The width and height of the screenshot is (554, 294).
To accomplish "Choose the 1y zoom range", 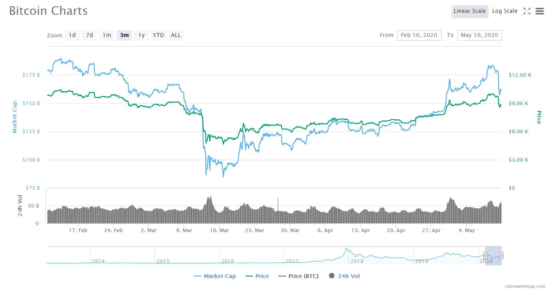I will (141, 35).
